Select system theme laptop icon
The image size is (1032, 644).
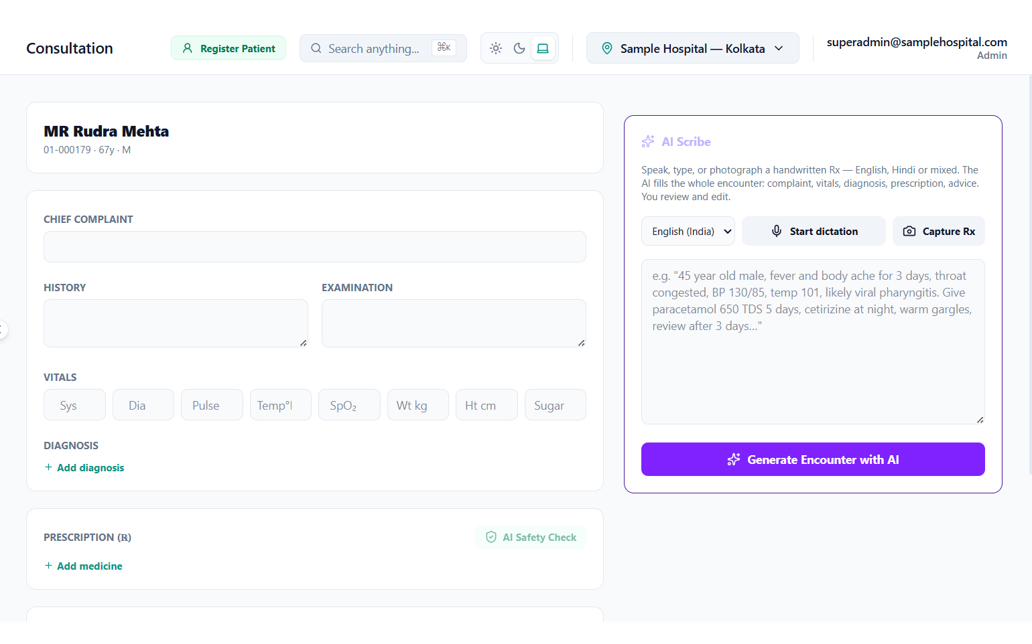coord(543,48)
